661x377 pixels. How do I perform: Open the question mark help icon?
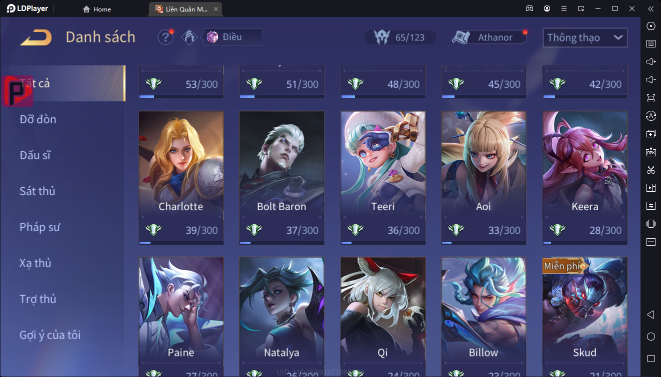tap(165, 37)
